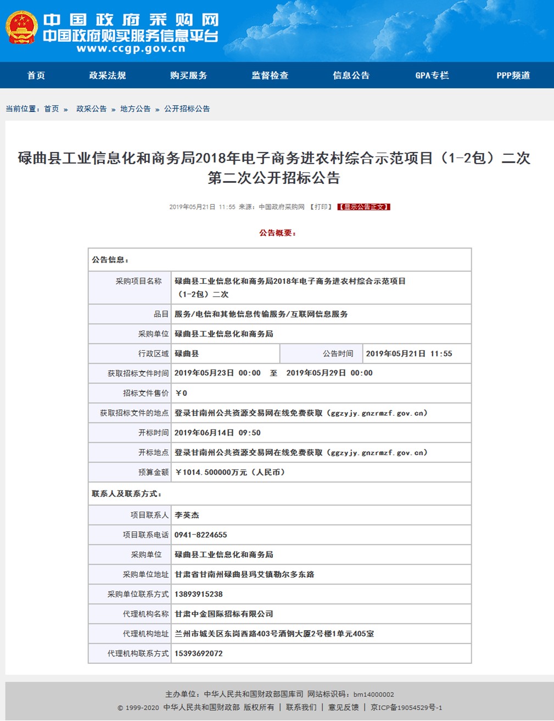Click 公开招标公告 breadcrumb link
The image size is (554, 721).
pyautogui.click(x=187, y=109)
